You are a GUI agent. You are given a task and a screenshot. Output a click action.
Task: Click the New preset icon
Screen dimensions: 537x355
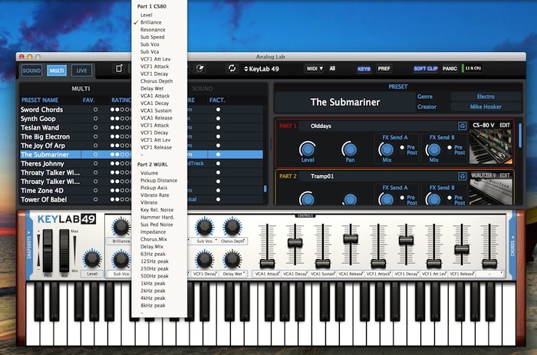click(119, 68)
